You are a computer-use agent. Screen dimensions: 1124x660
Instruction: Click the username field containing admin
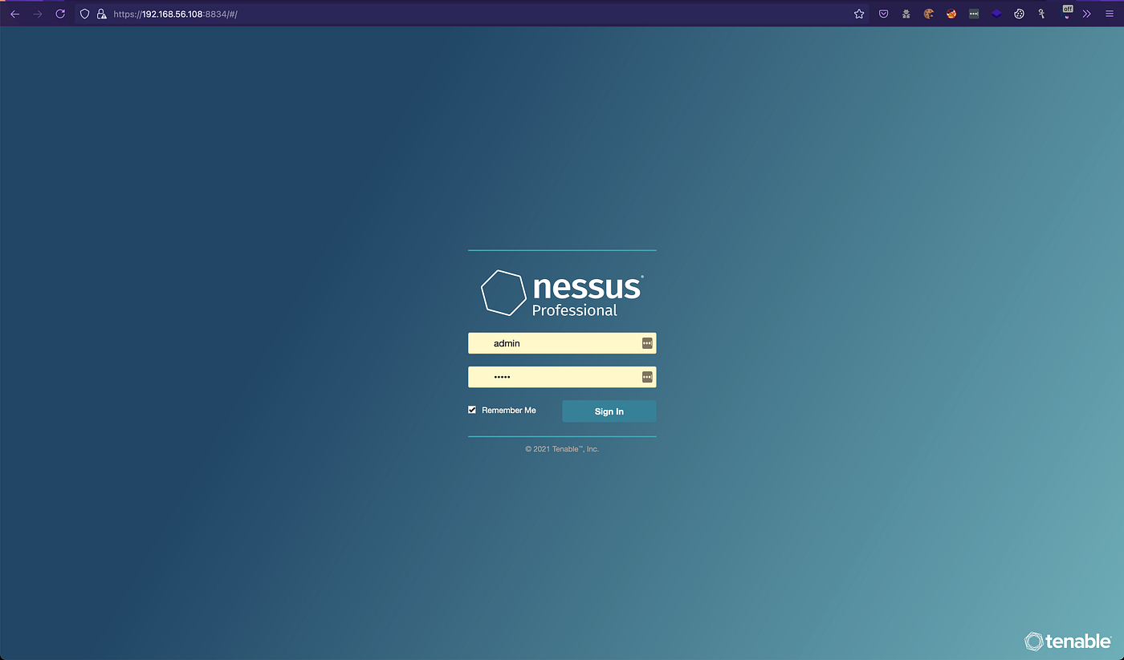(562, 343)
